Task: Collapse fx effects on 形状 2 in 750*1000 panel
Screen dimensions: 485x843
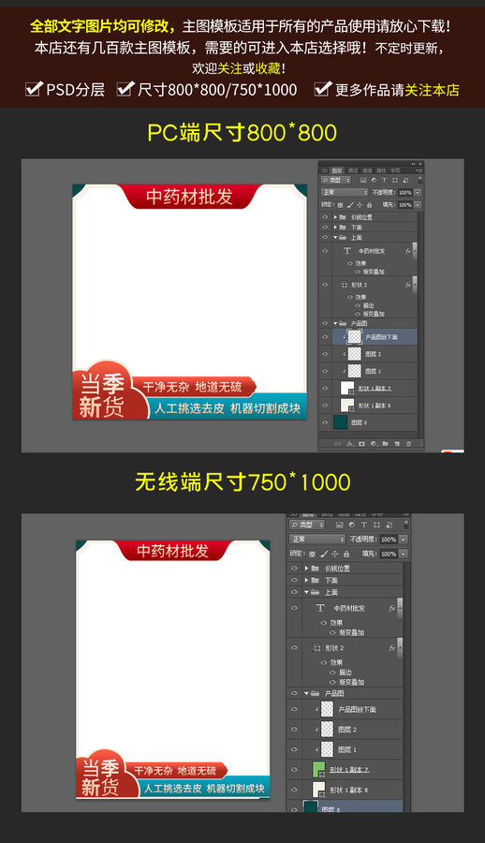Action: coord(400,648)
